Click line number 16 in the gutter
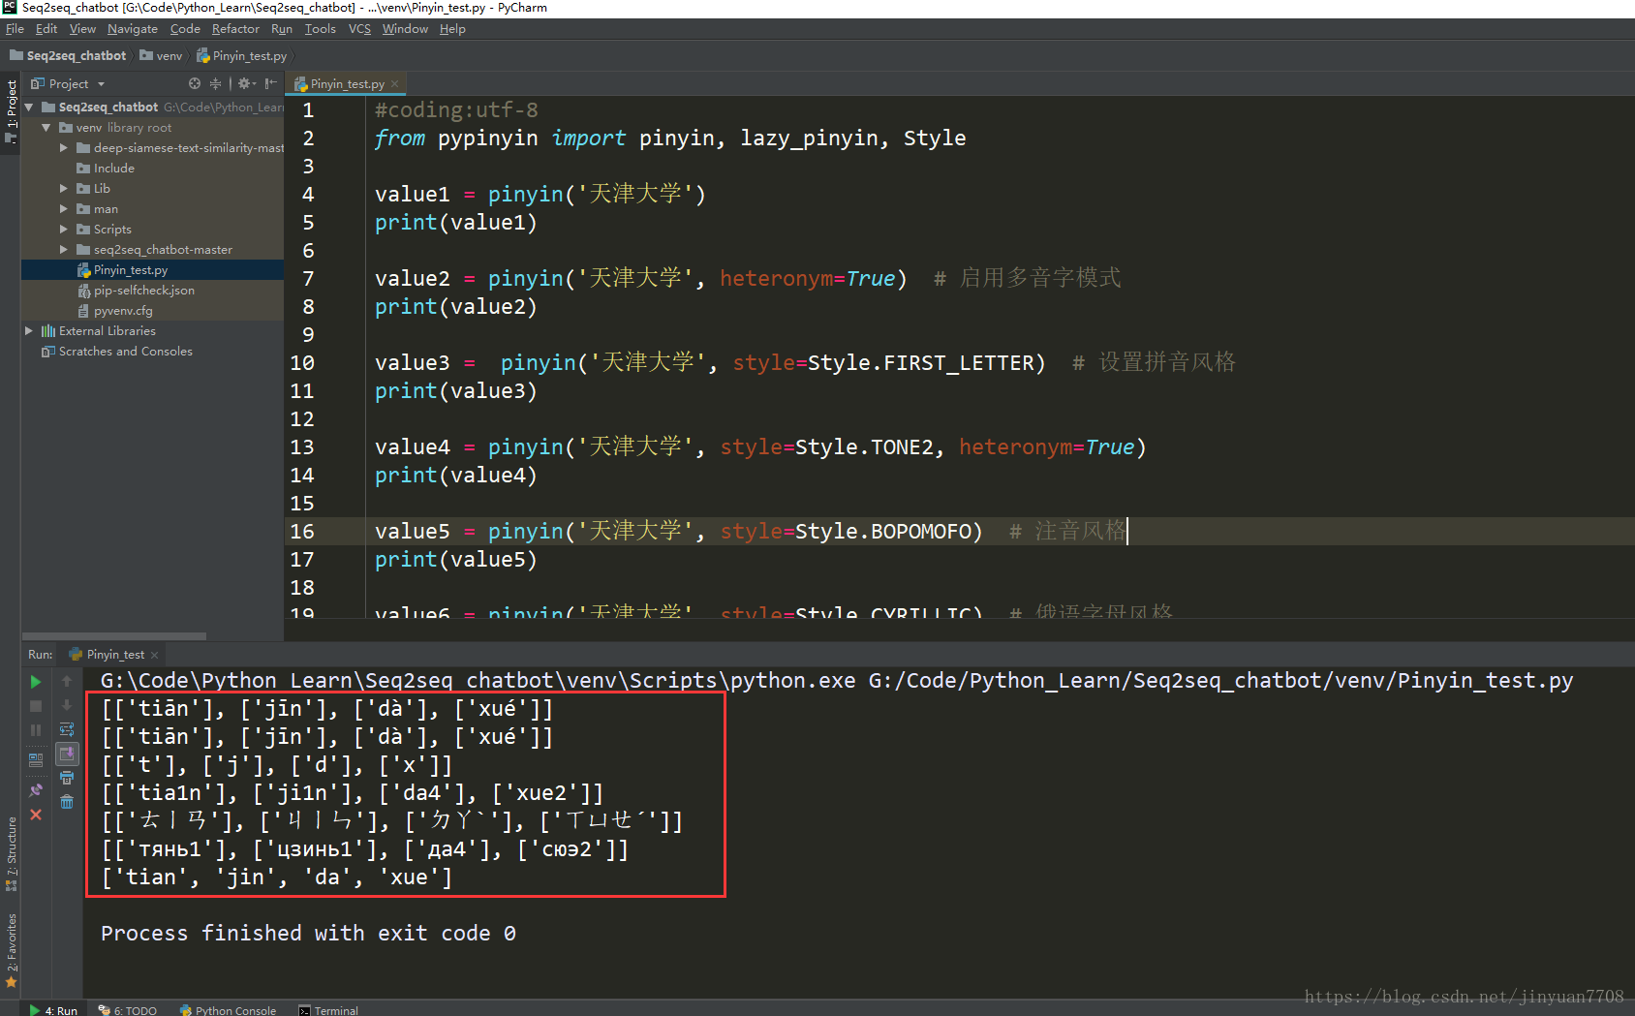This screenshot has height=1016, width=1635. (302, 531)
